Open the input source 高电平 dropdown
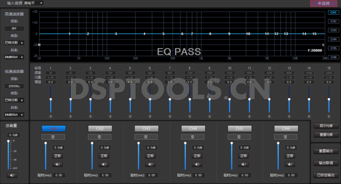Image resolution: width=341 pixels, height=184 pixels. point(34,3)
